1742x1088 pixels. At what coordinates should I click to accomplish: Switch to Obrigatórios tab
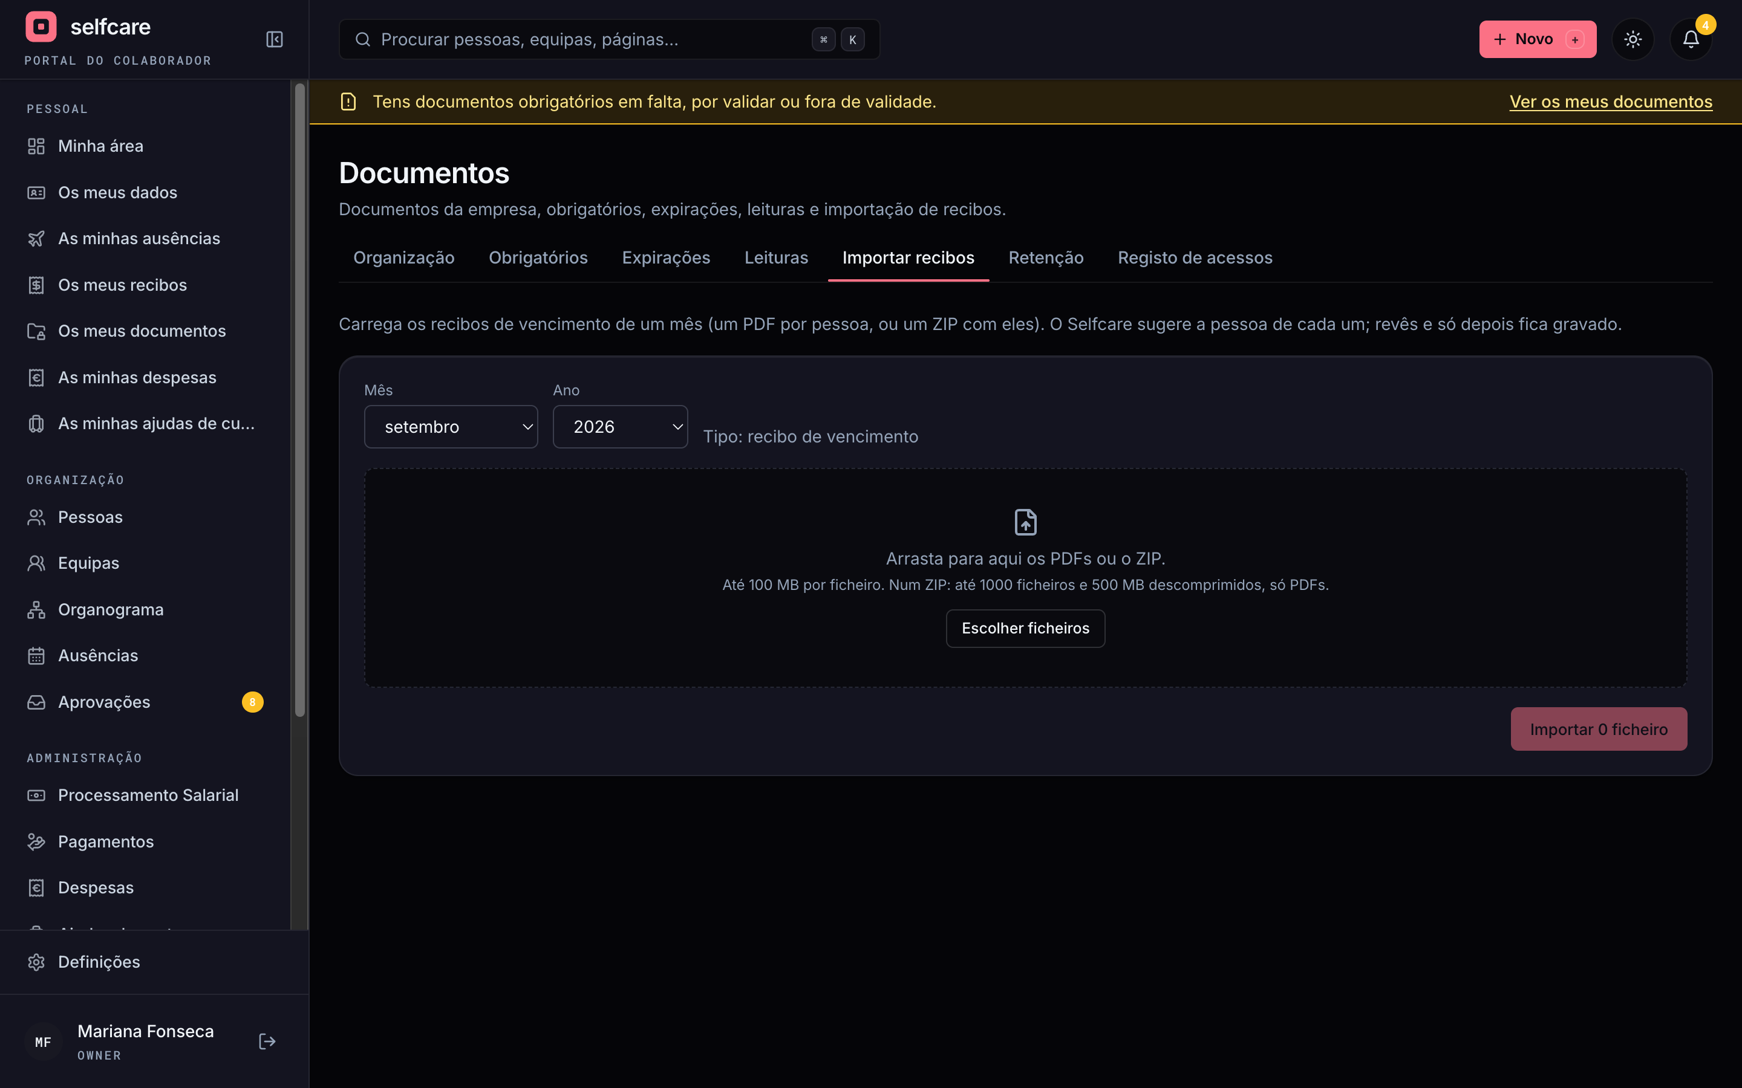click(538, 257)
